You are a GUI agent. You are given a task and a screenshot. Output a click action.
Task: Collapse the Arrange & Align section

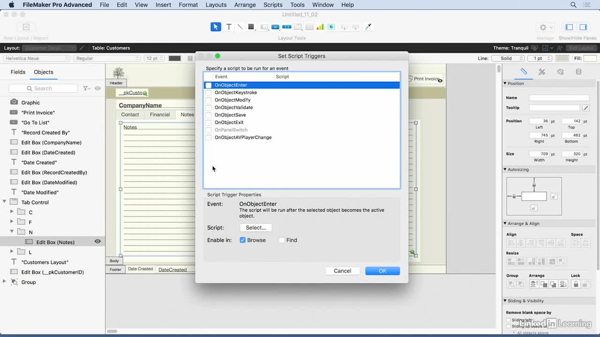coord(505,223)
